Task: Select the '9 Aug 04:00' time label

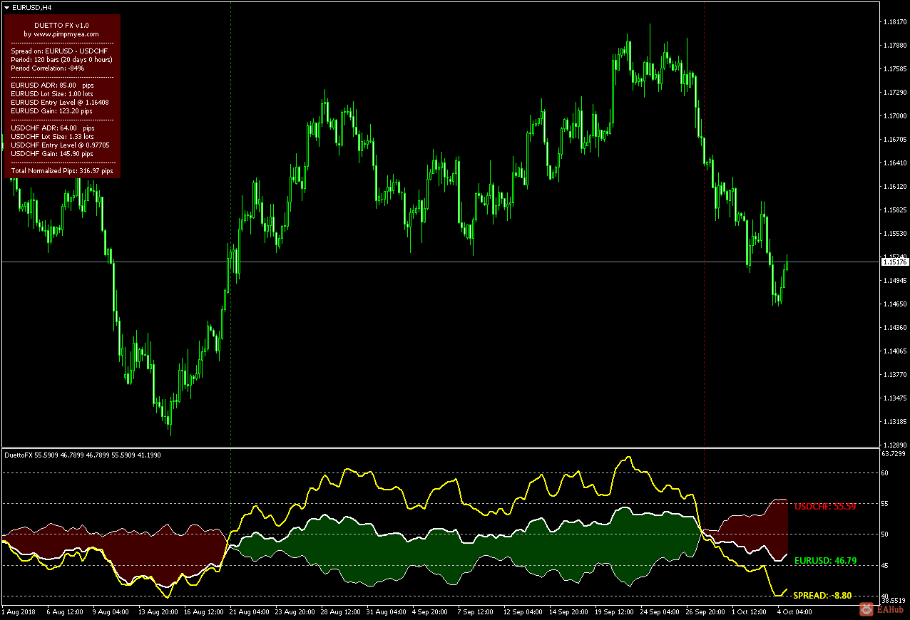Action: (111, 611)
